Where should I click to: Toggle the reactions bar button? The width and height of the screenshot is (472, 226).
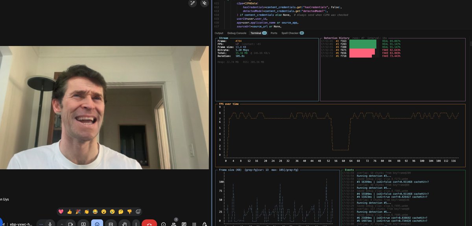tap(97, 223)
